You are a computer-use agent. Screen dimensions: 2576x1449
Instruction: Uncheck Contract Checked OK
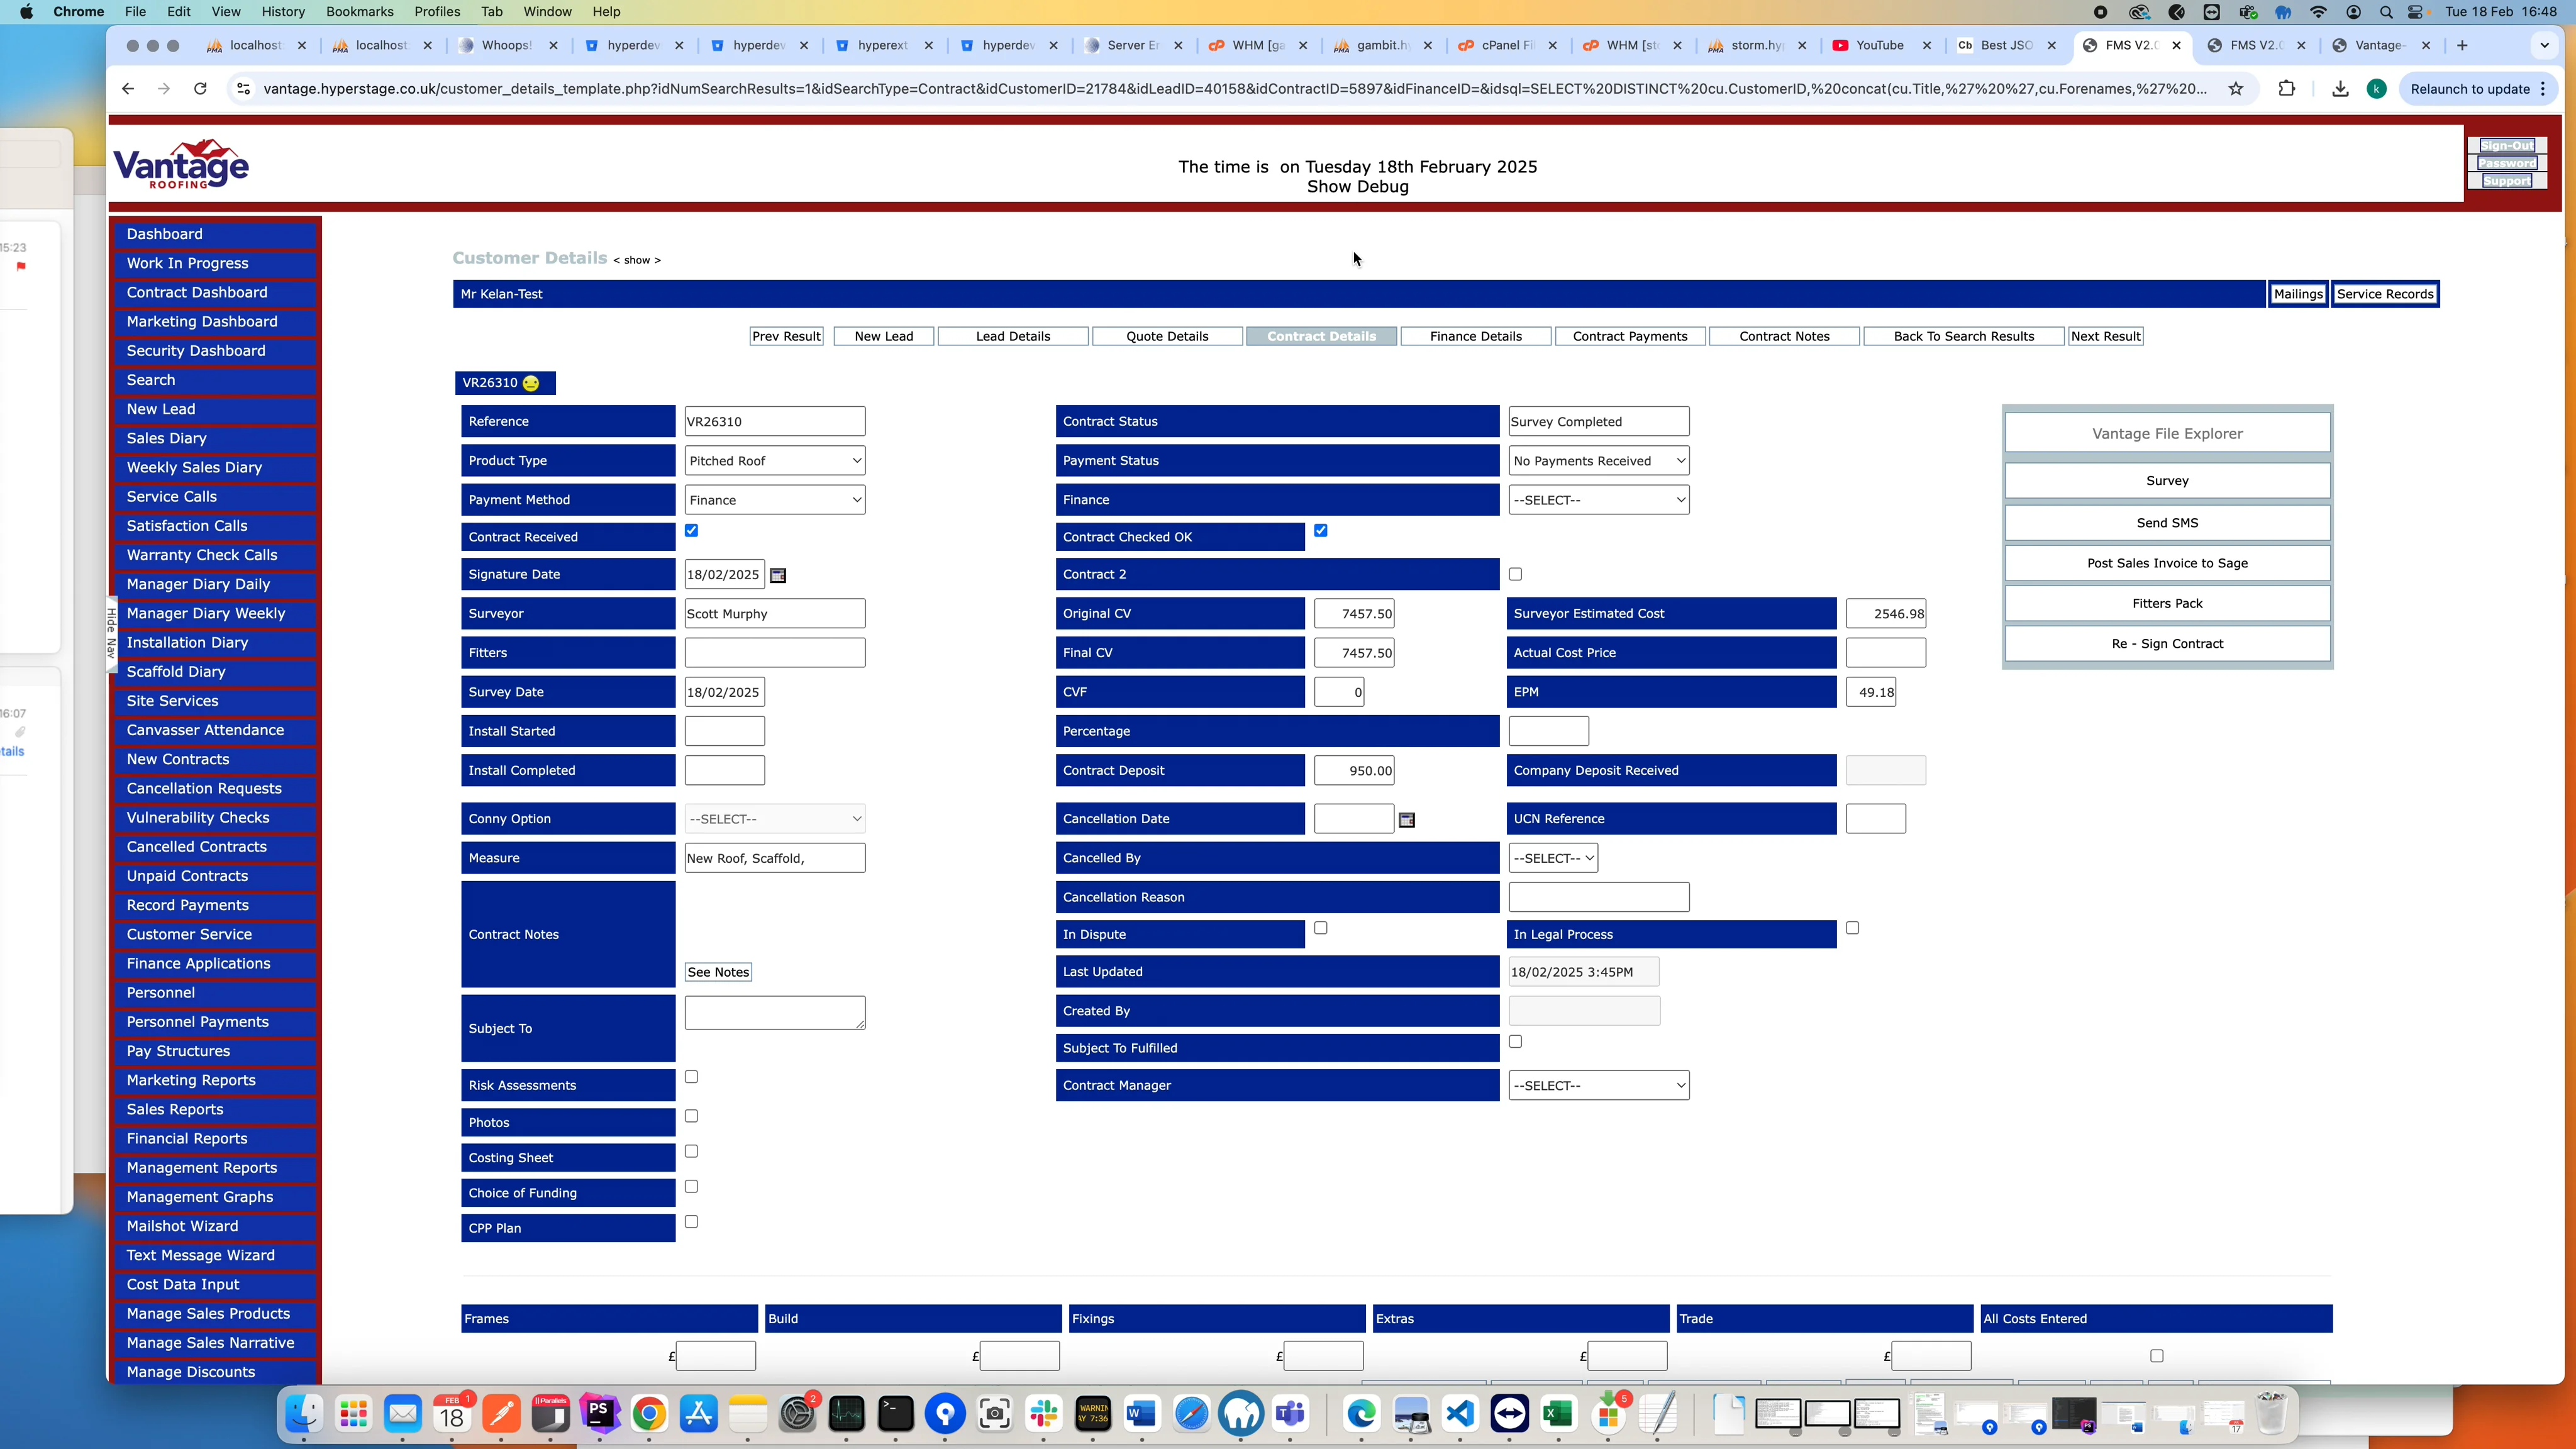[1320, 531]
